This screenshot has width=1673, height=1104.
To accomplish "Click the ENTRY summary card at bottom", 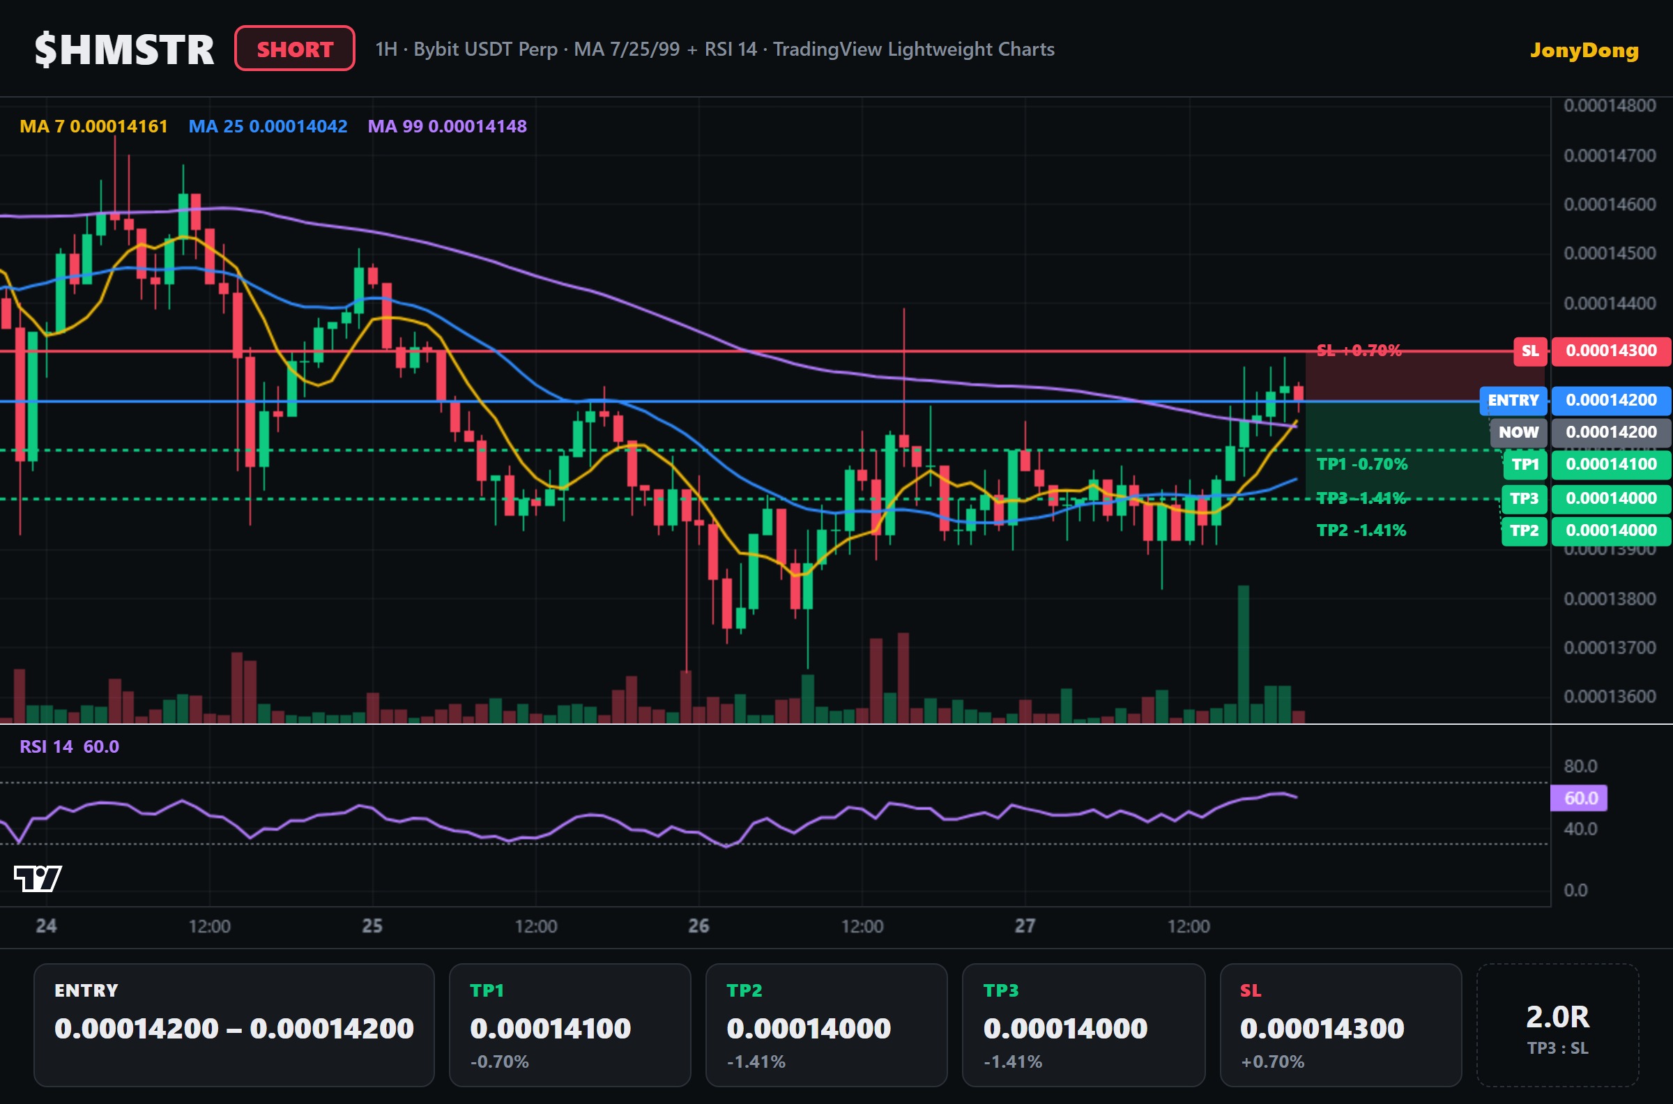I will point(234,1025).
